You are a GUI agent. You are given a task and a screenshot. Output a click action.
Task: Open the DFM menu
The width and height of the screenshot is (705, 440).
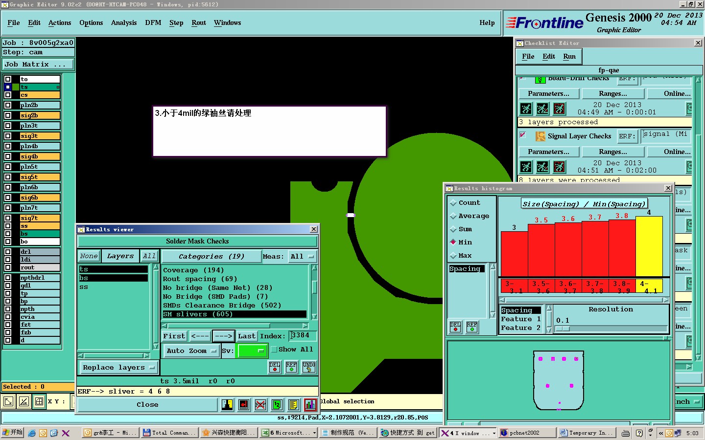click(153, 23)
